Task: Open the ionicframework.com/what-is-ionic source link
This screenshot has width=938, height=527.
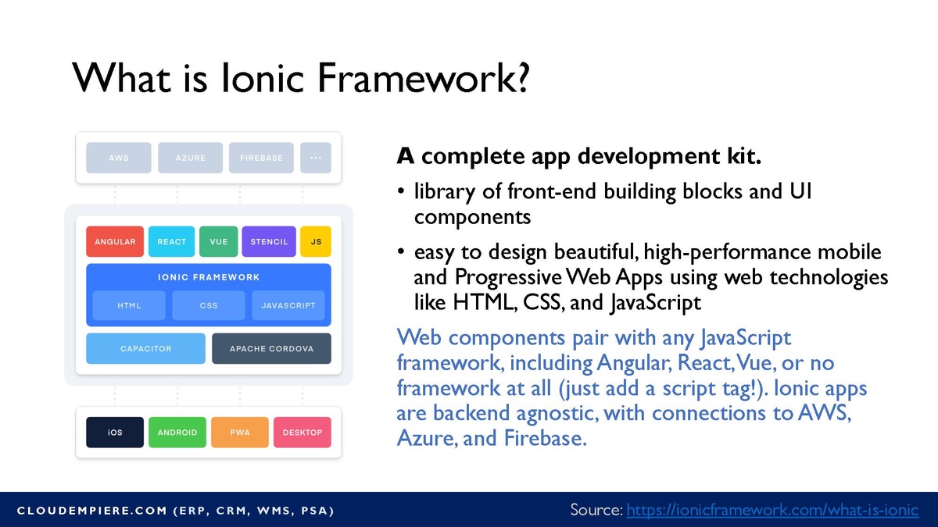Action: 772,510
